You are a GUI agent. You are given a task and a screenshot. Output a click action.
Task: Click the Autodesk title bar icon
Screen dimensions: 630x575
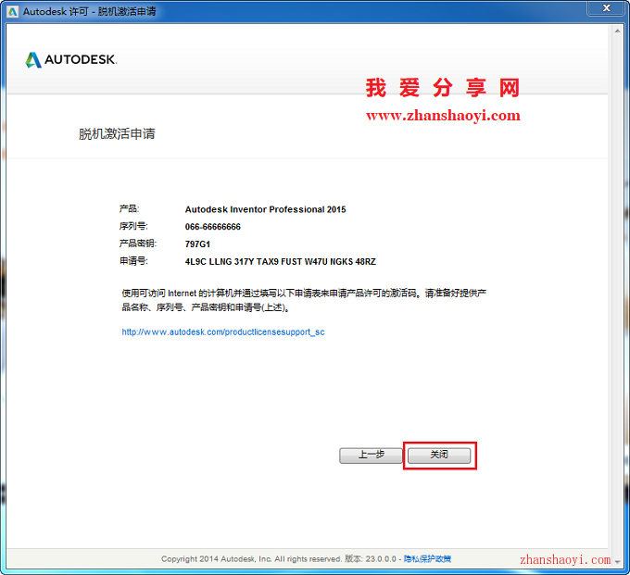click(x=12, y=12)
